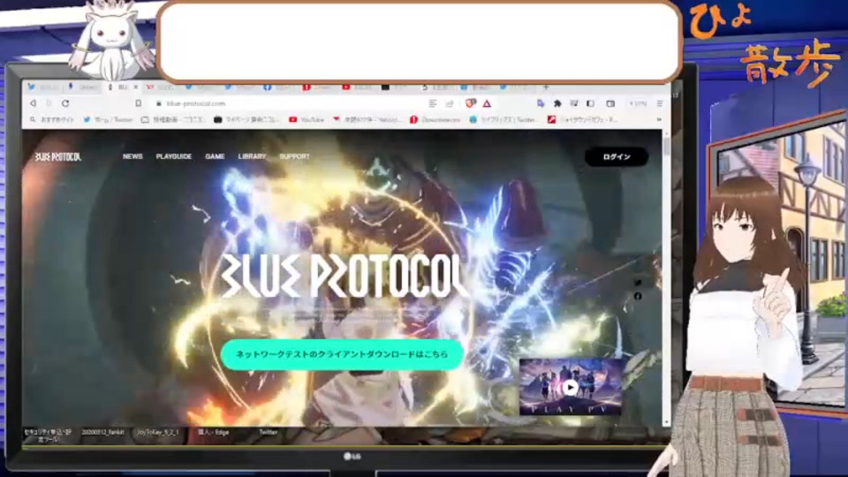Close the active BLU tab
Screen dimensions: 848x477
point(136,87)
